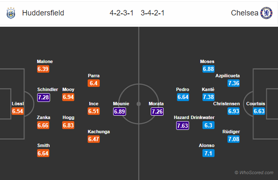The height and width of the screenshot is (180, 278).
Task: Select Lössl's 6.54 rating badge
Action: (18, 111)
